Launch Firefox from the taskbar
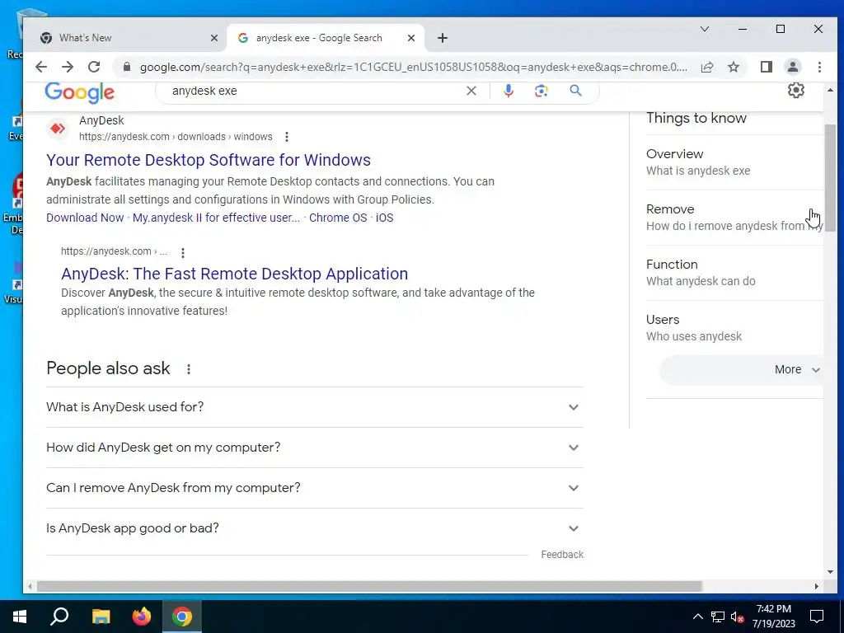Viewport: 844px width, 633px height. [142, 617]
